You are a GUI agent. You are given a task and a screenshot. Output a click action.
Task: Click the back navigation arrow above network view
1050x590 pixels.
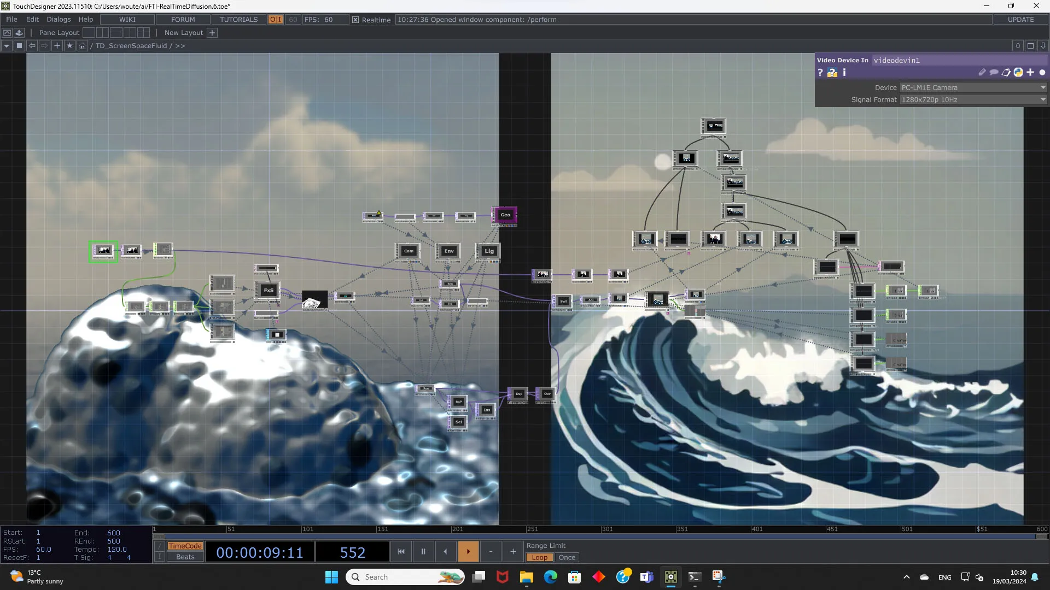[32, 45]
